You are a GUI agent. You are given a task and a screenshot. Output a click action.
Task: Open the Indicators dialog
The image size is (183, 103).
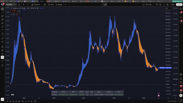pyautogui.click(x=36, y=5)
